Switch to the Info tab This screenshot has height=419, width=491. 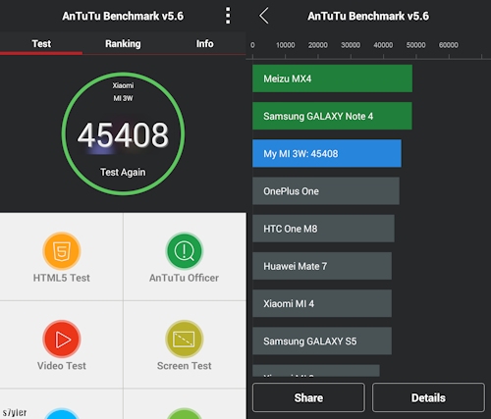205,43
